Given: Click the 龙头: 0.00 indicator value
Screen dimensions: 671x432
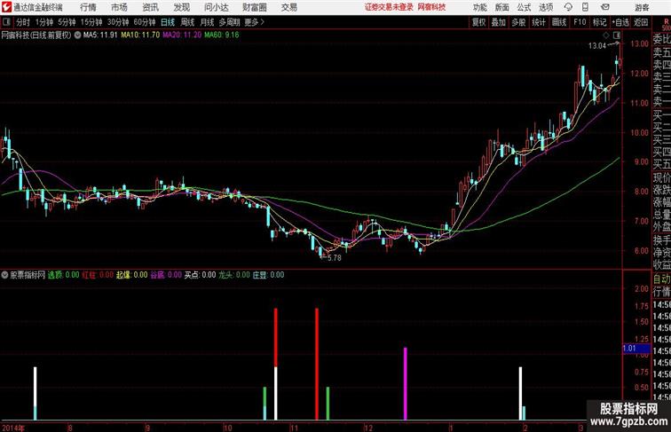Looking at the screenshot, I should [234, 275].
